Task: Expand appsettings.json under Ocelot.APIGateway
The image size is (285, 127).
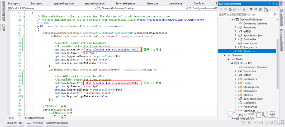Action: tap(236, 35)
